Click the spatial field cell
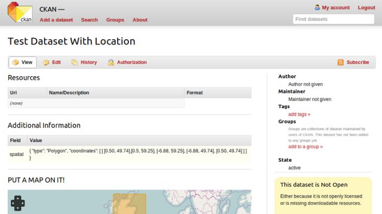The height and width of the screenshot is (214, 382). click(17, 155)
